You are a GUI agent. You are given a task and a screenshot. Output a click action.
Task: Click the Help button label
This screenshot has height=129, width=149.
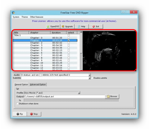click(83, 27)
